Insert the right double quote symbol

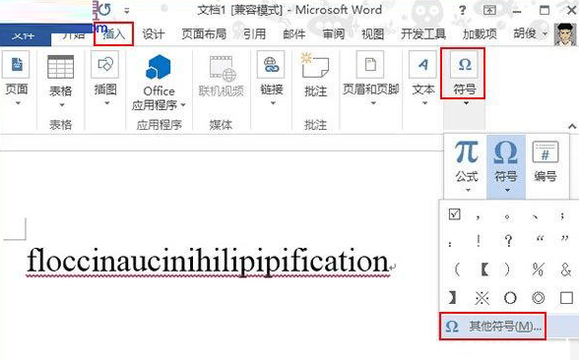tap(564, 239)
